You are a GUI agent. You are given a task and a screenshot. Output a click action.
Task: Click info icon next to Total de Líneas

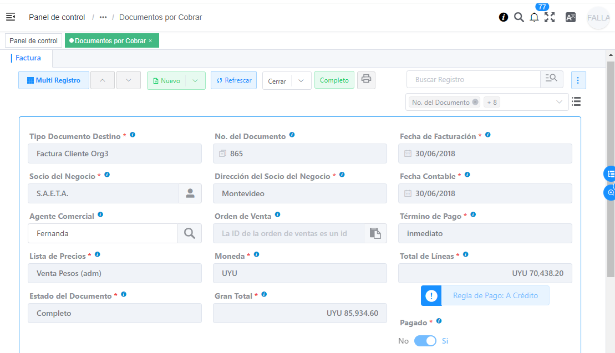coord(466,255)
